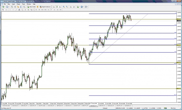Select the Crosshair tool
Image resolution: width=182 pixels, height=110 pixels.
coord(6,10)
